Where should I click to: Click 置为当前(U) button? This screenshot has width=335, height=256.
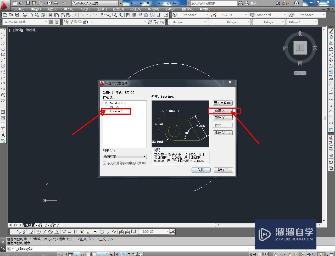223,103
